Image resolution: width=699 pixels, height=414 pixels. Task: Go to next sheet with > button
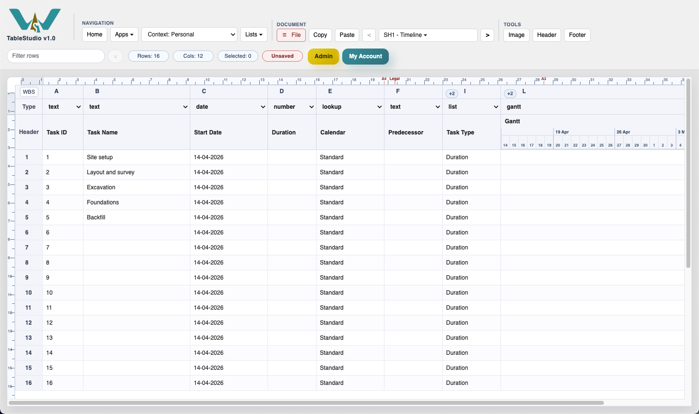tap(487, 35)
